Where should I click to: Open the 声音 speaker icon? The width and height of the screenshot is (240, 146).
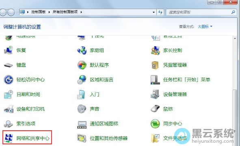pos(82,109)
